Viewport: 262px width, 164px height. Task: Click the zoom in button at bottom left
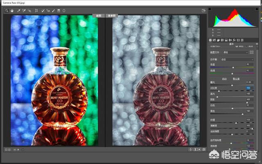(x=9, y=150)
